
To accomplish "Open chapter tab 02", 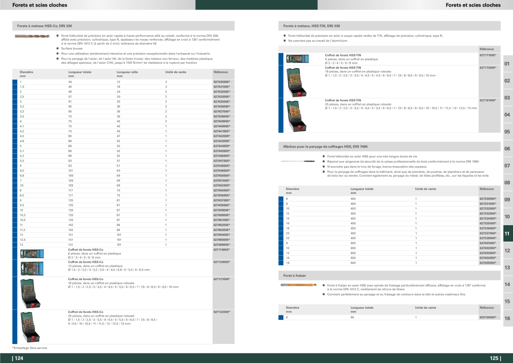I will coord(508,81).
